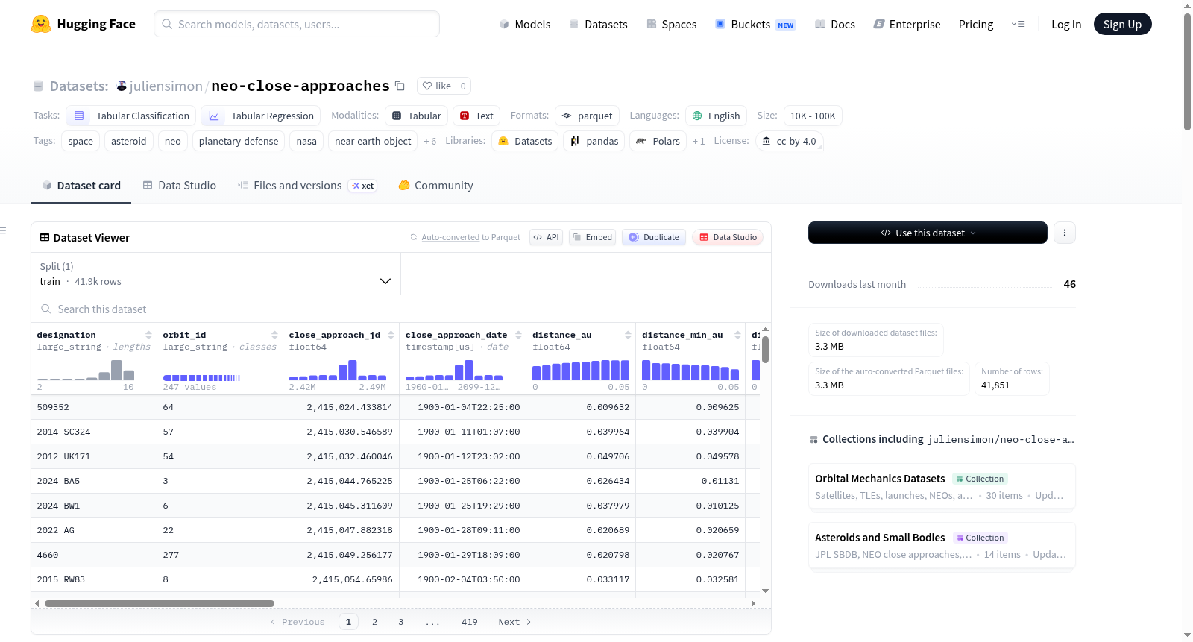1193x642 pixels.
Task: Open the Community tab
Action: [x=435, y=186]
